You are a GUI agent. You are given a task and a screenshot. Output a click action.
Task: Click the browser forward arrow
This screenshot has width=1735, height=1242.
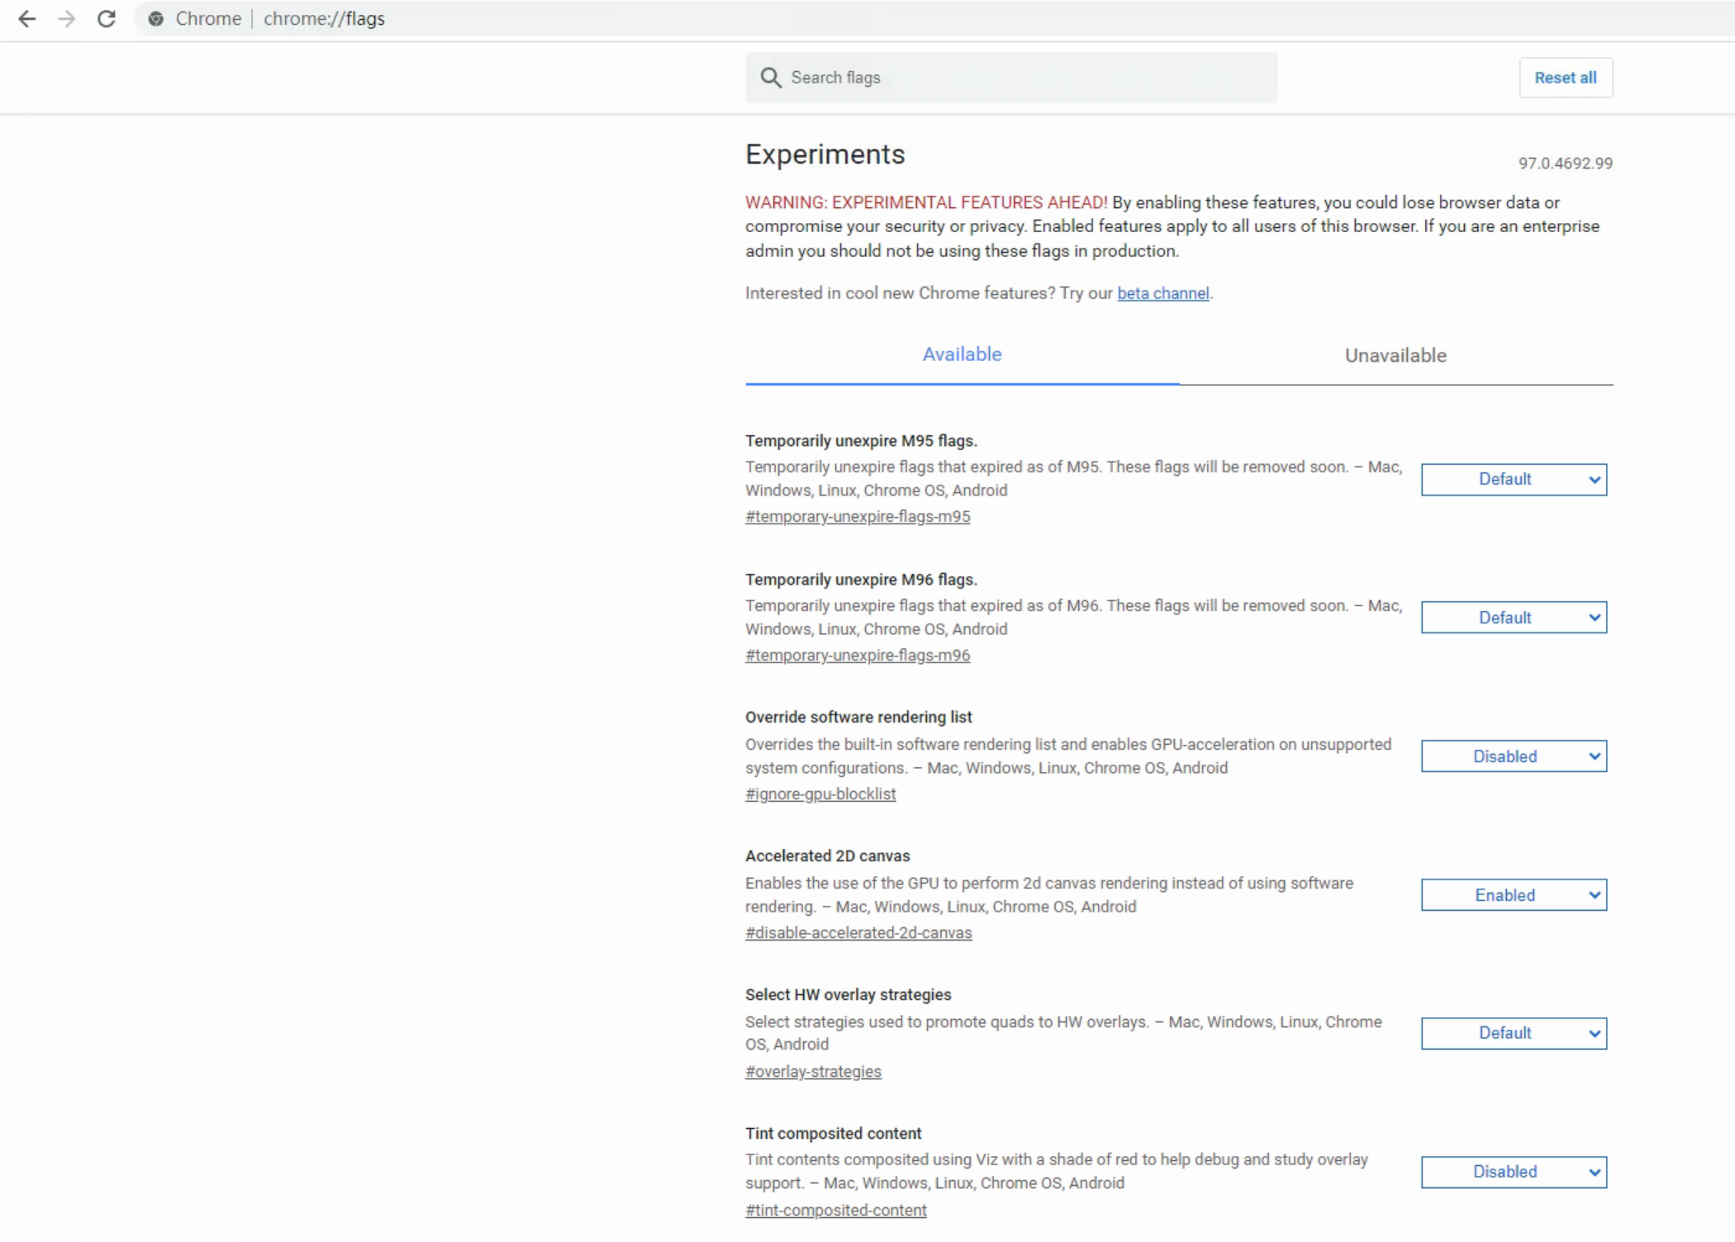pos(67,19)
